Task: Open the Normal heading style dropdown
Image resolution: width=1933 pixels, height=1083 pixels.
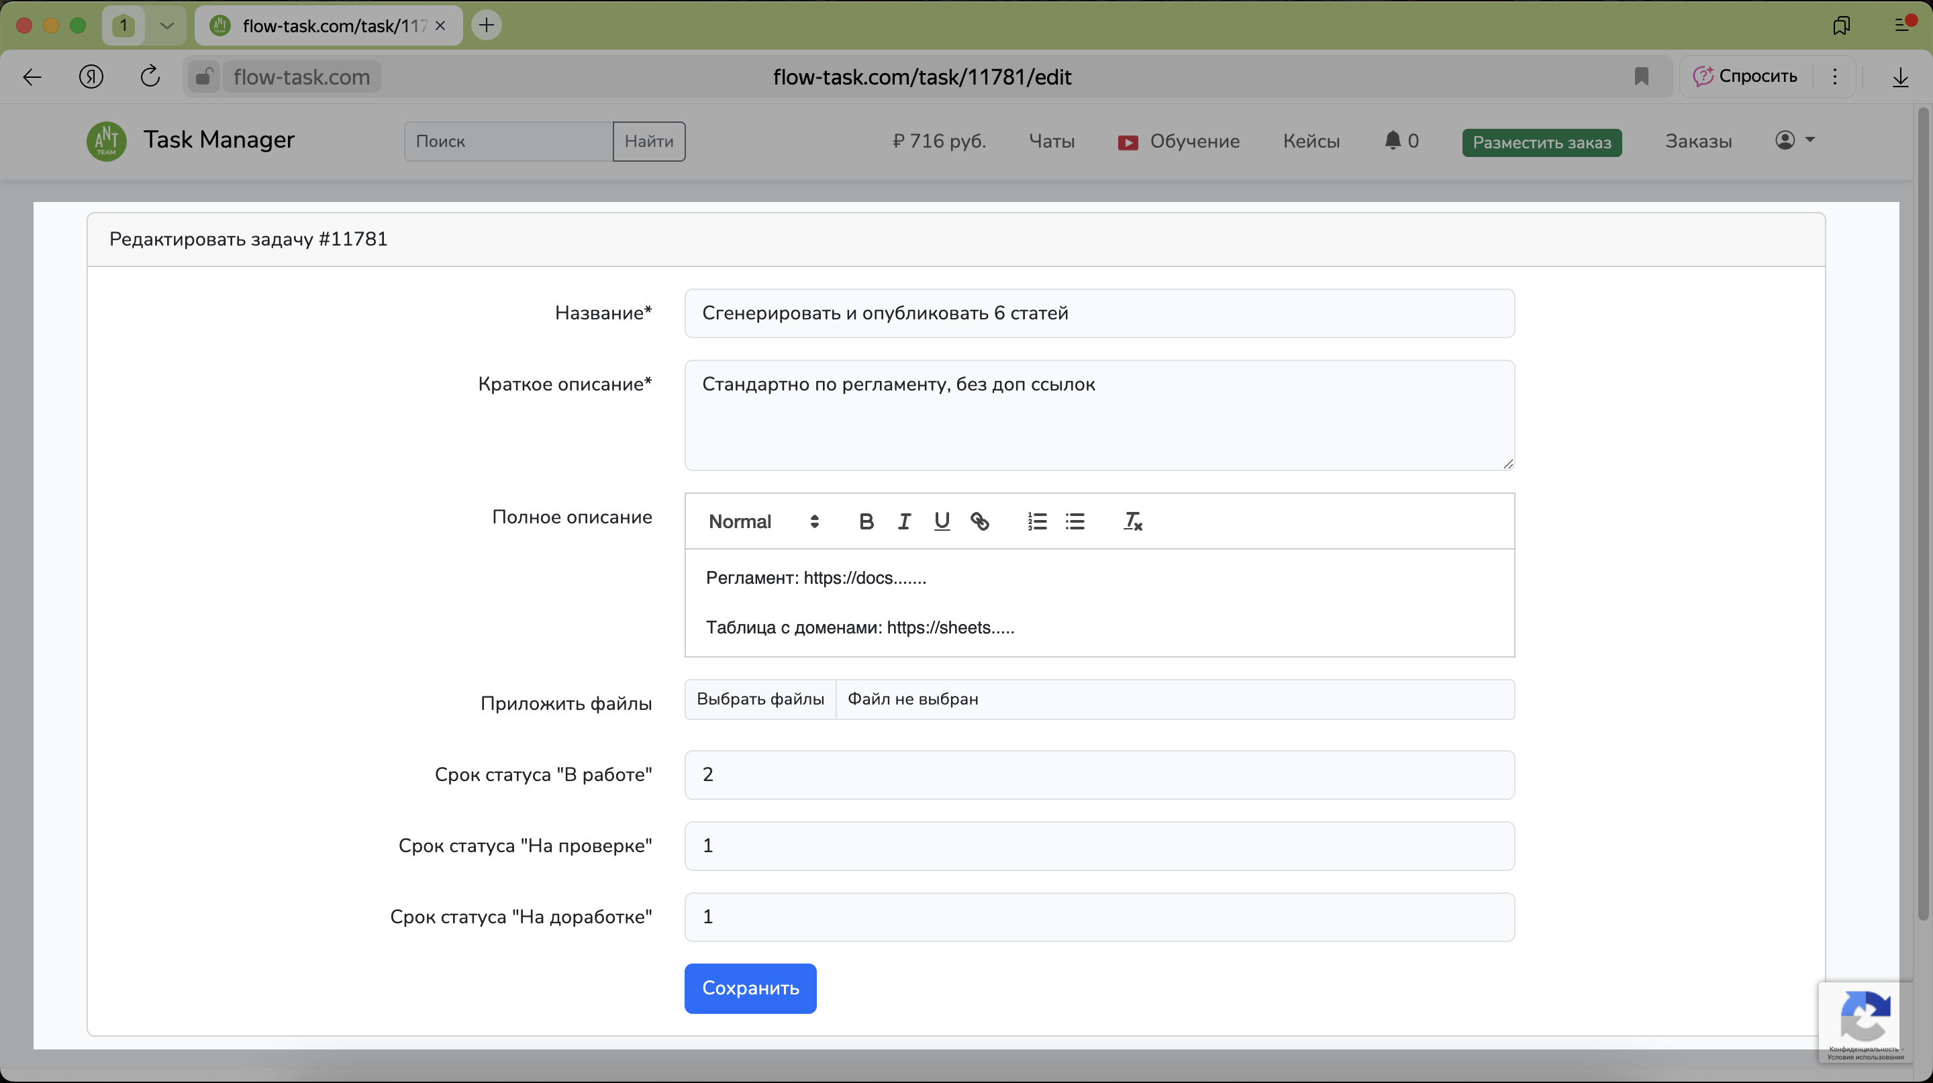Action: (763, 521)
